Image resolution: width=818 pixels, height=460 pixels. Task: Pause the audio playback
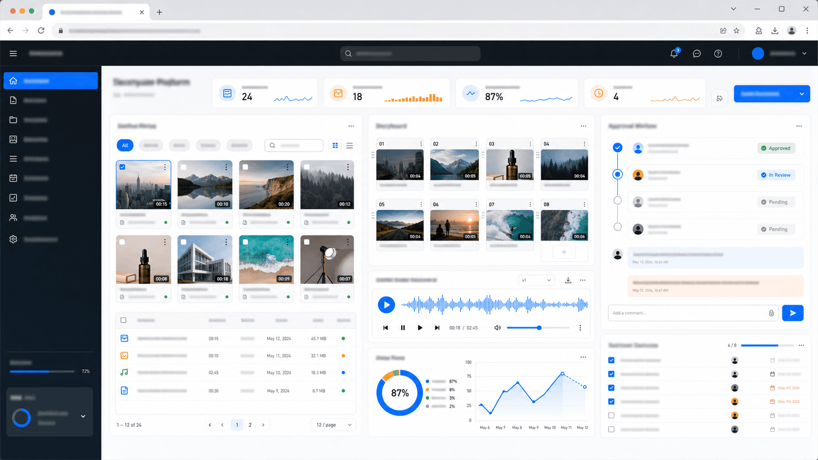[x=403, y=328]
